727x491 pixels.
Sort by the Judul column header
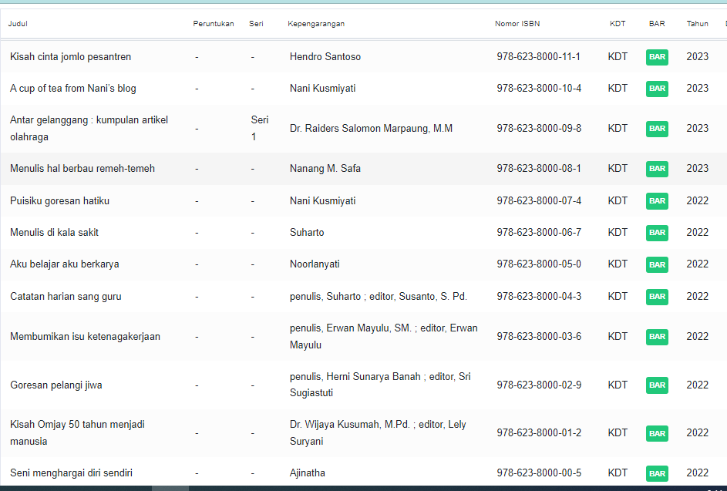tap(19, 24)
